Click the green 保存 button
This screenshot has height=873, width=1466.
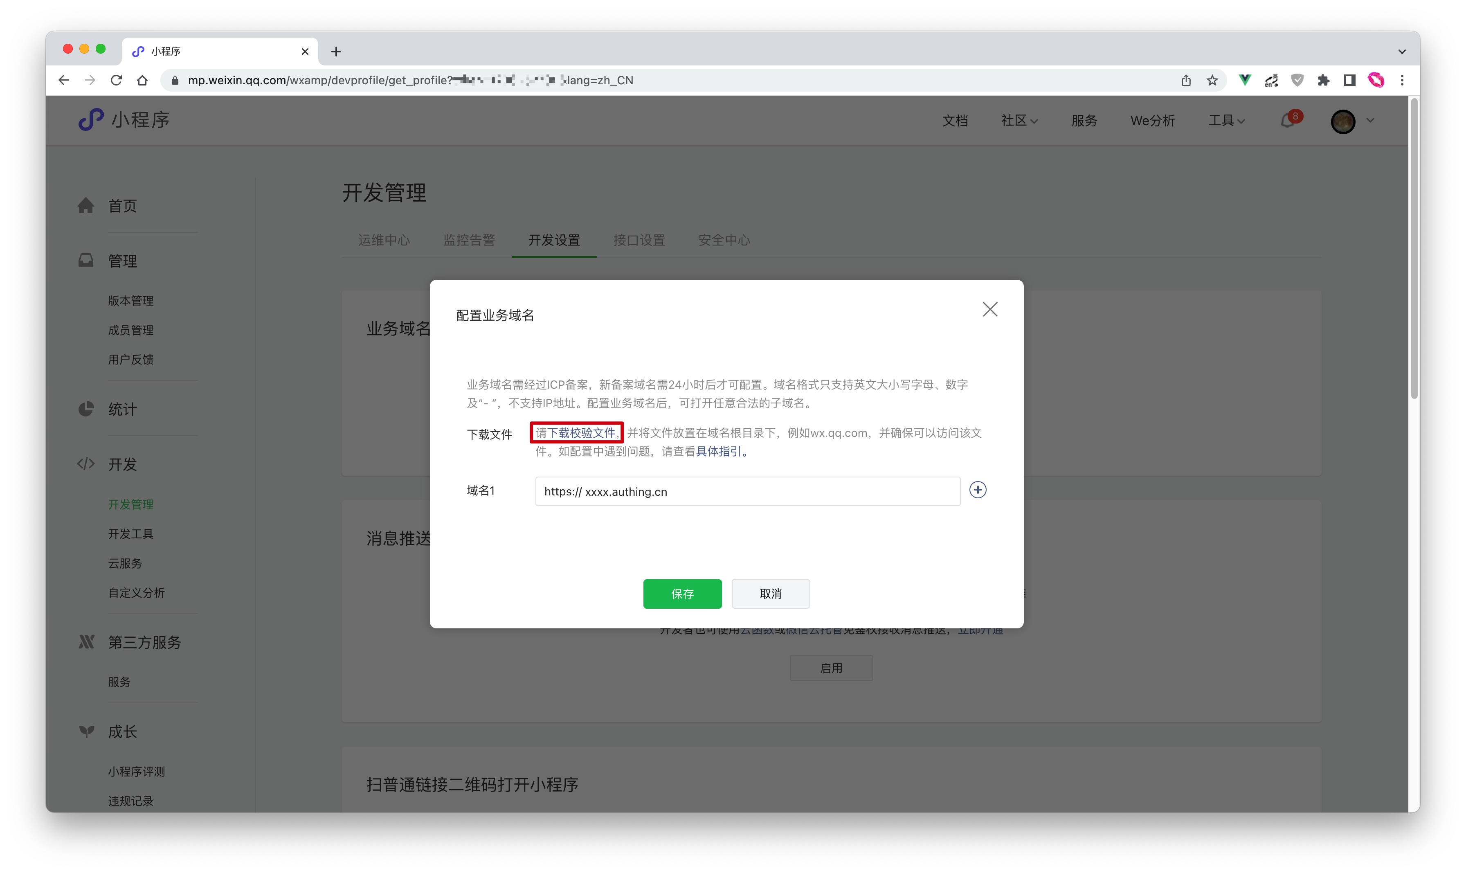(682, 594)
